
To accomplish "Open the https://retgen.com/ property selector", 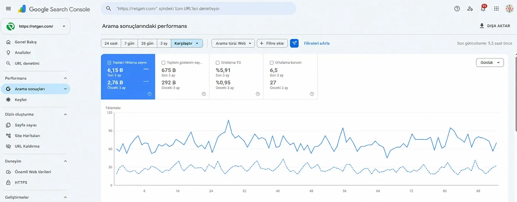I will pos(35,26).
